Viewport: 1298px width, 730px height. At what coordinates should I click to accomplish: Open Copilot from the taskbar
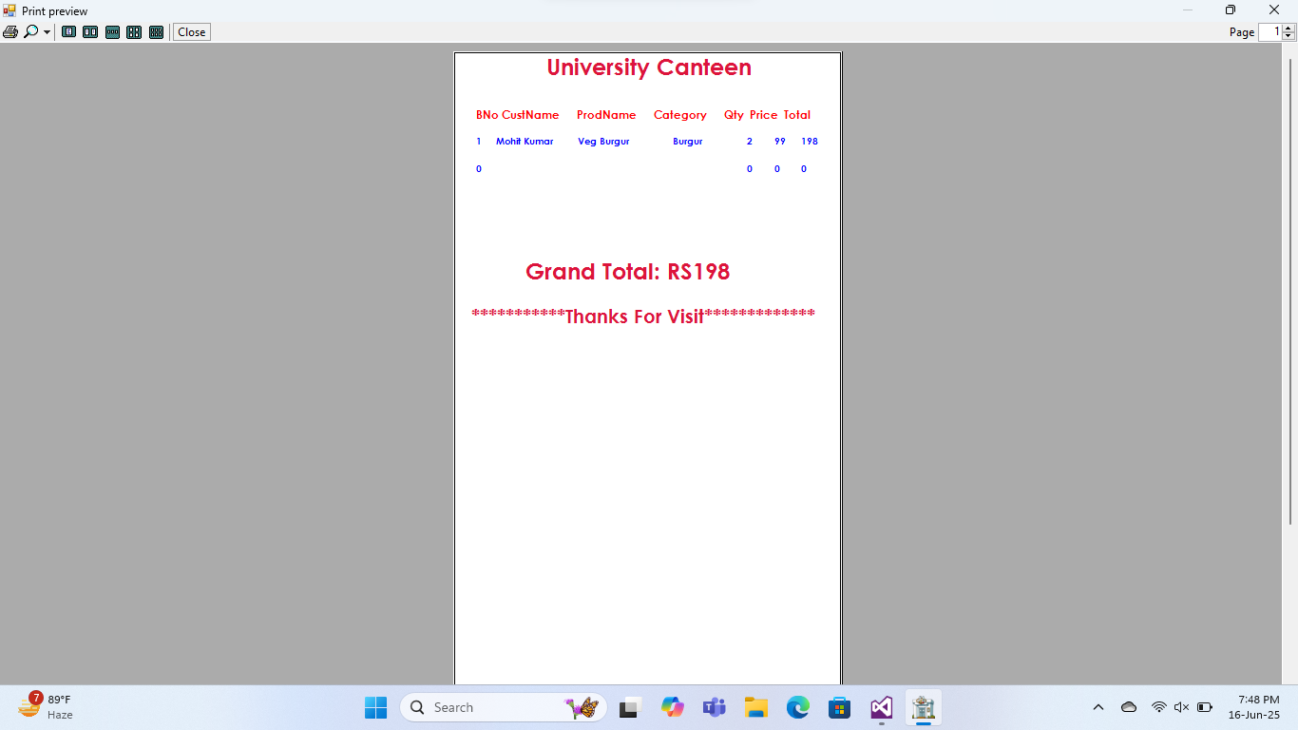(x=672, y=707)
